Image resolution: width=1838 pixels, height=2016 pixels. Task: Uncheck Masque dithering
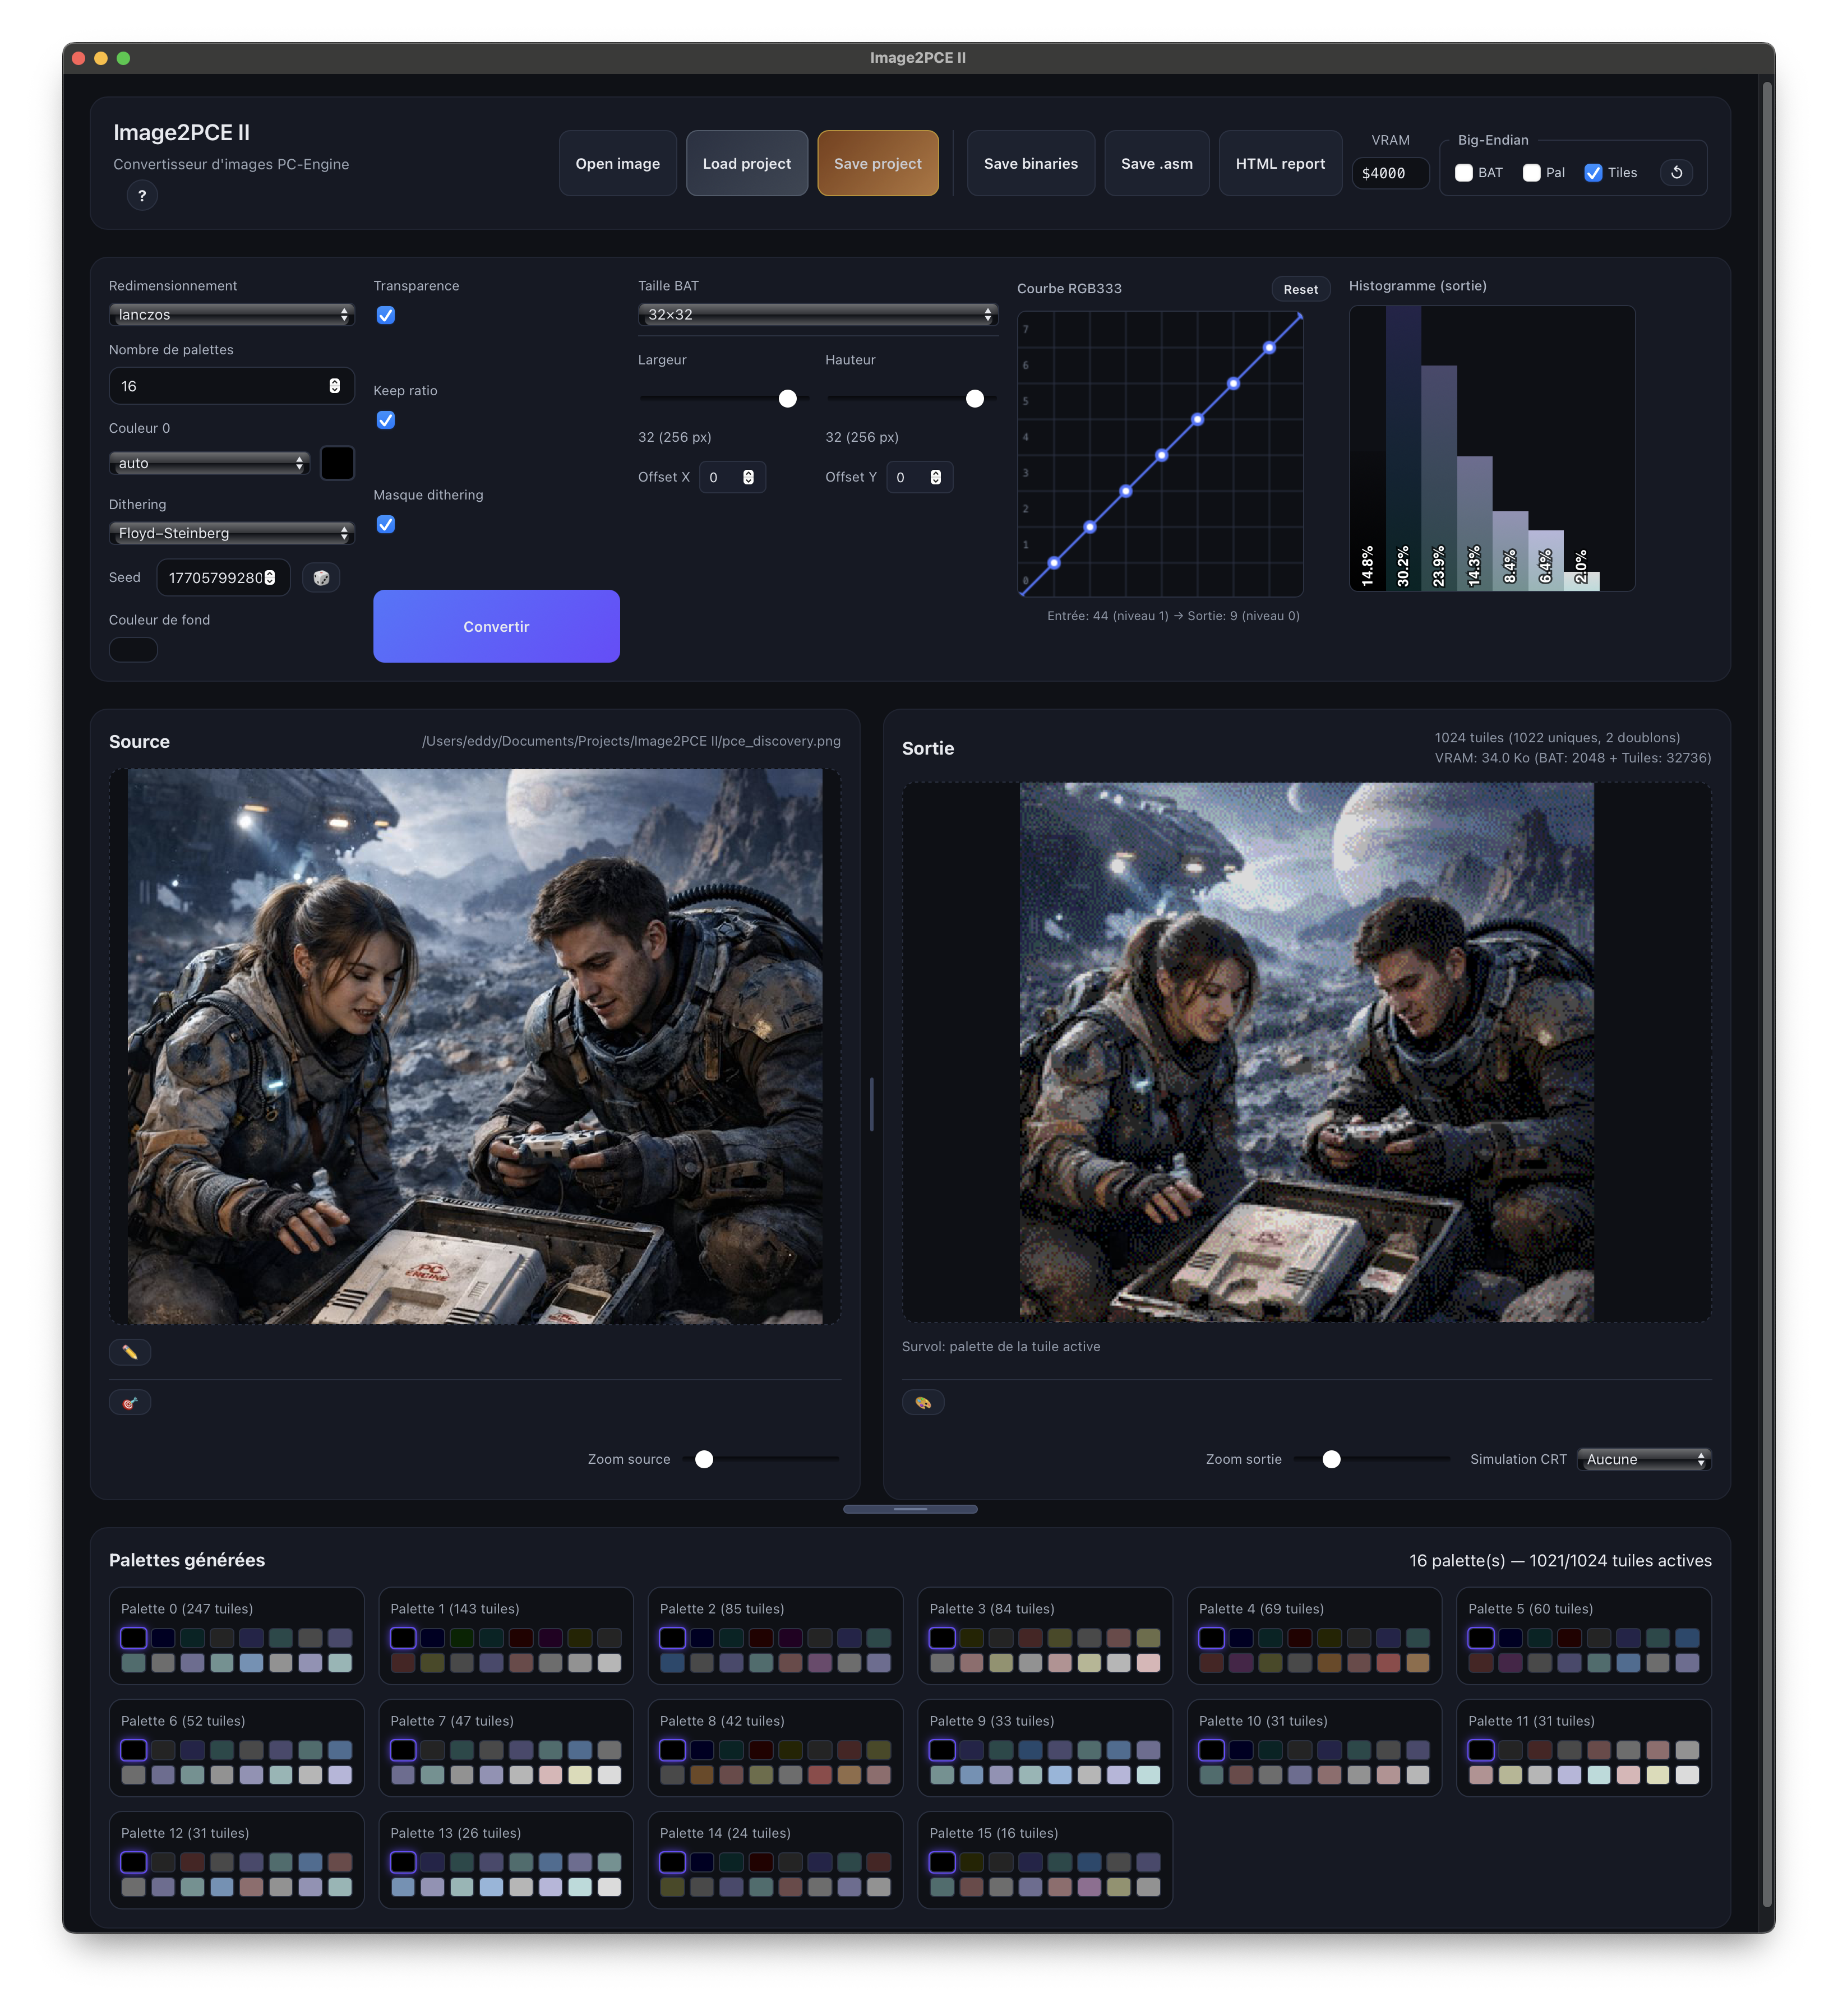click(x=386, y=525)
